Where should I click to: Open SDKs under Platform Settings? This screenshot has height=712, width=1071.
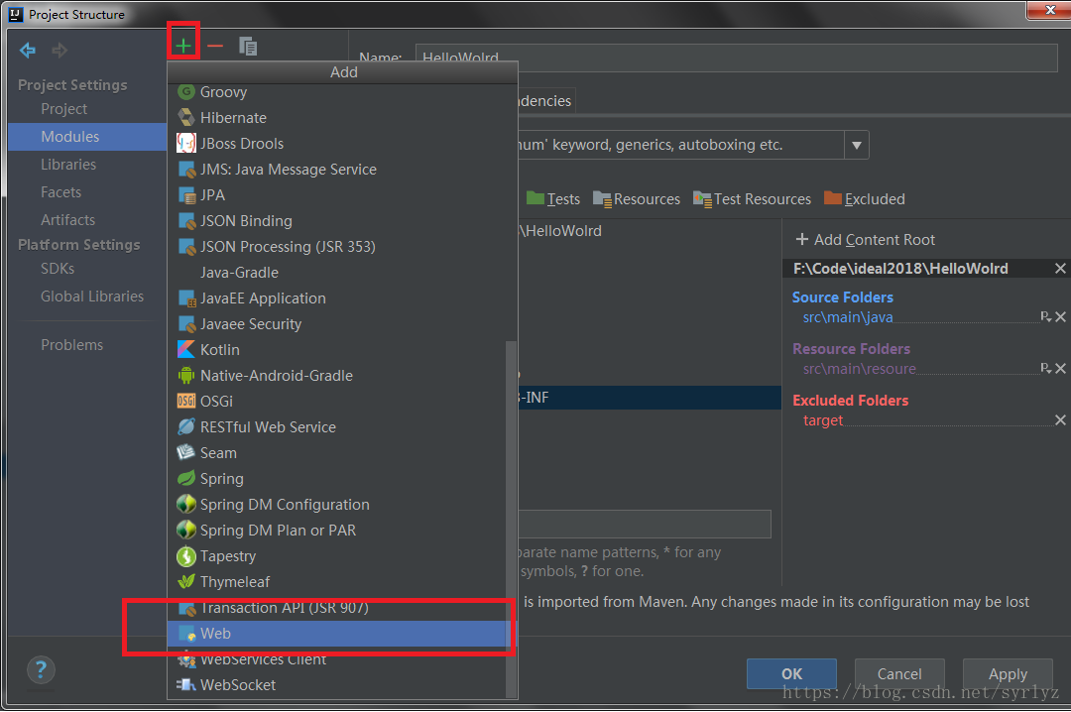[x=58, y=269]
